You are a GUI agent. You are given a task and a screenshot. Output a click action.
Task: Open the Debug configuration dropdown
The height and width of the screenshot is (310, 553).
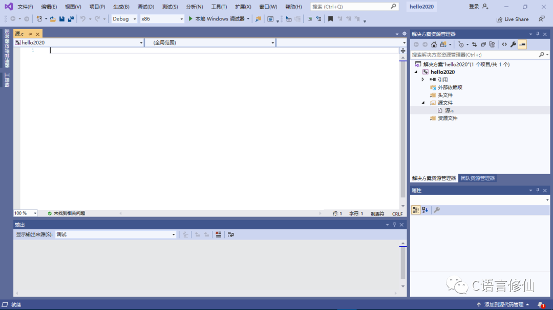pos(124,19)
